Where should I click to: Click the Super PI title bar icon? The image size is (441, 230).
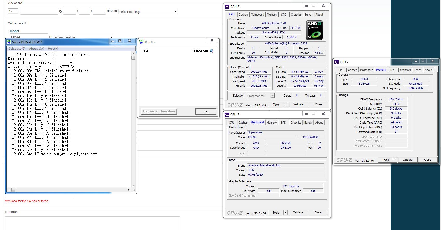pos(9,42)
